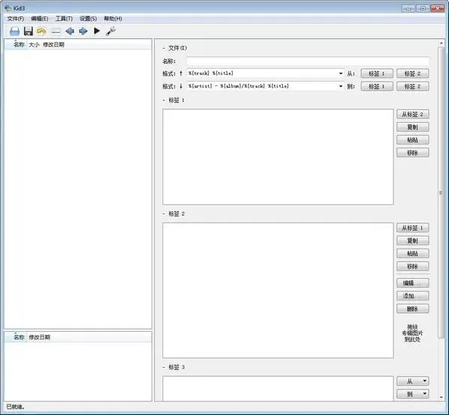
Task: Collapse the 文件 section header
Action: tap(164, 48)
